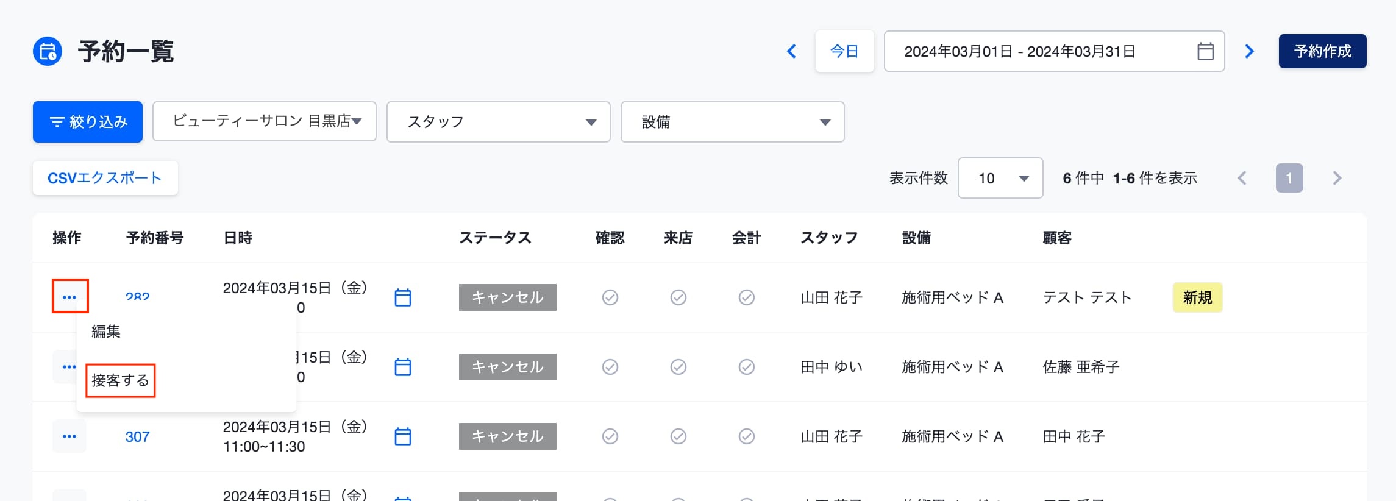Click the ステータス column header
Viewport: 1396px width, 501px height.
point(496,238)
